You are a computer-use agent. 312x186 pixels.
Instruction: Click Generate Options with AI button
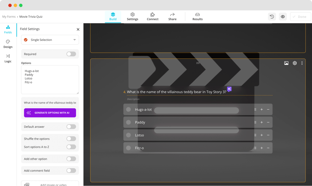tap(50, 113)
